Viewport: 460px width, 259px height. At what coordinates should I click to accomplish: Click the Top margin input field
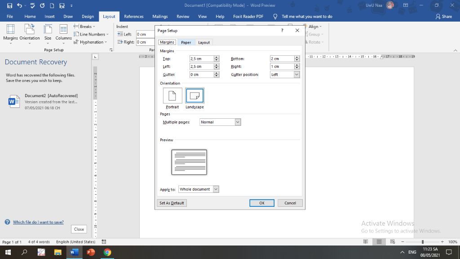(x=202, y=59)
